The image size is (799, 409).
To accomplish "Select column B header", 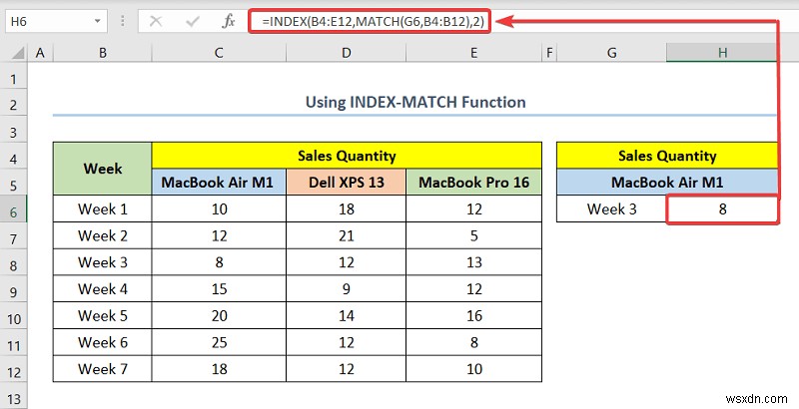I will coord(102,53).
